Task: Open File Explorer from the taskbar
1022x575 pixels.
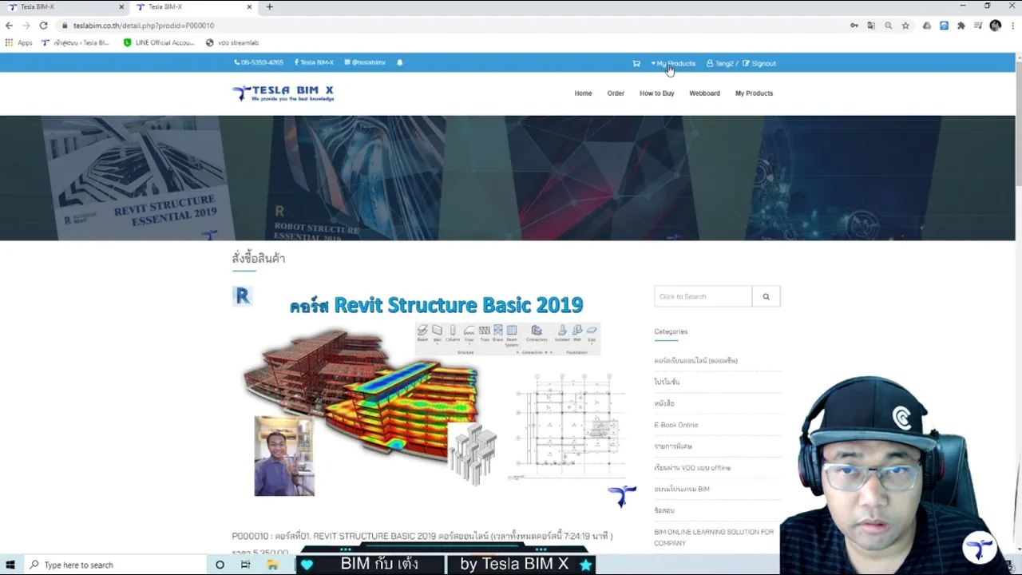Action: 272,565
